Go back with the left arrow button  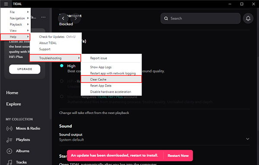click(x=63, y=18)
